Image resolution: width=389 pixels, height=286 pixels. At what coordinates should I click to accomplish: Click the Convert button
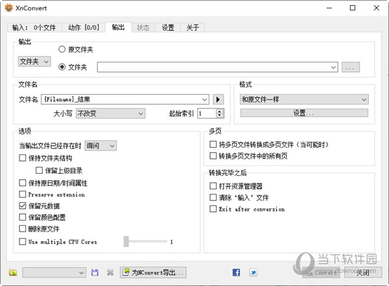click(x=322, y=272)
